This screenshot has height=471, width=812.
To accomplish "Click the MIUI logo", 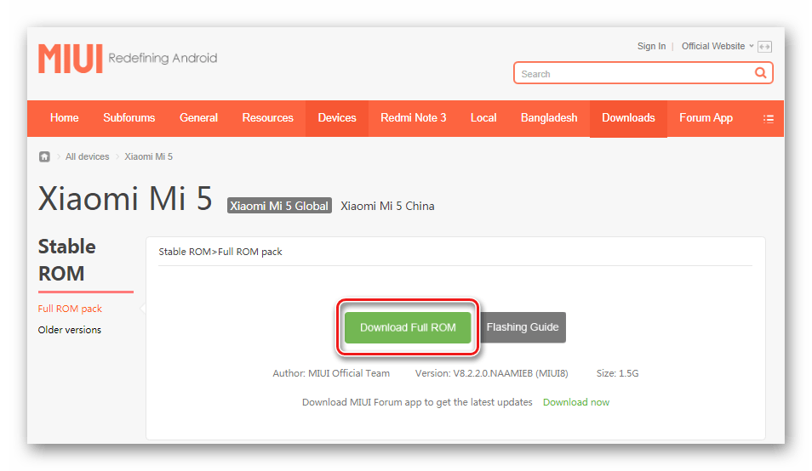I will tap(70, 59).
